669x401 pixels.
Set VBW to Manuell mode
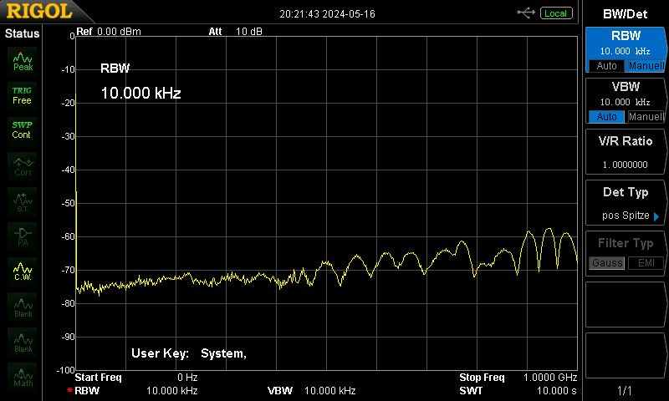click(x=645, y=117)
